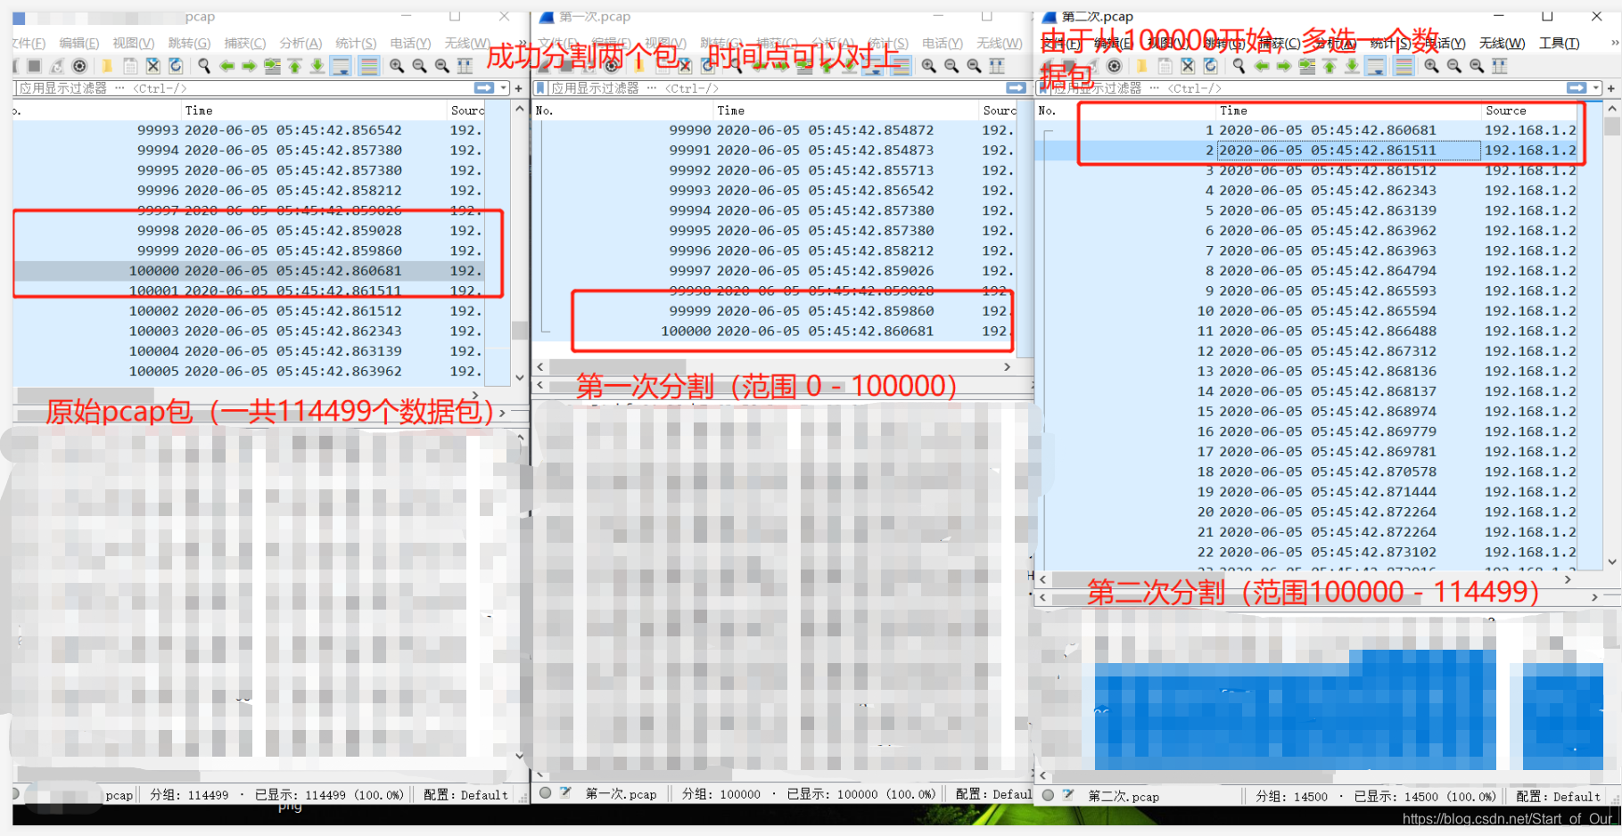Click No. column header in 第一次.pcap window
The image size is (1622, 836).
click(622, 111)
